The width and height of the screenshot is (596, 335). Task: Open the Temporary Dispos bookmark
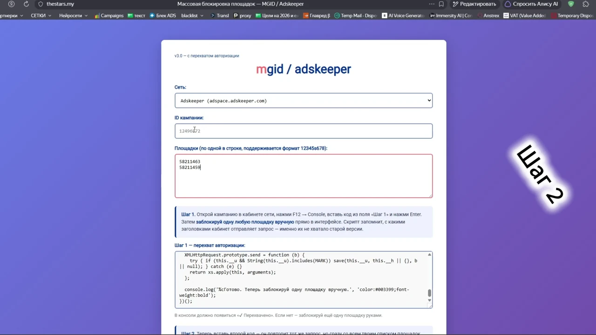[x=572, y=16]
